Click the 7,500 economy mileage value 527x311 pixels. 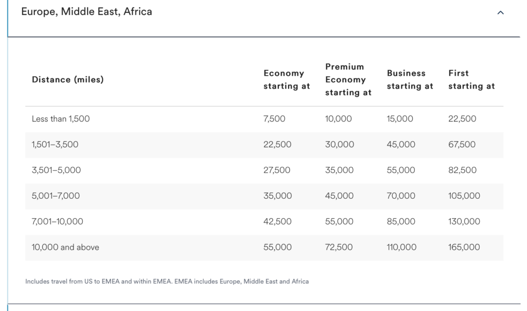[x=274, y=119]
